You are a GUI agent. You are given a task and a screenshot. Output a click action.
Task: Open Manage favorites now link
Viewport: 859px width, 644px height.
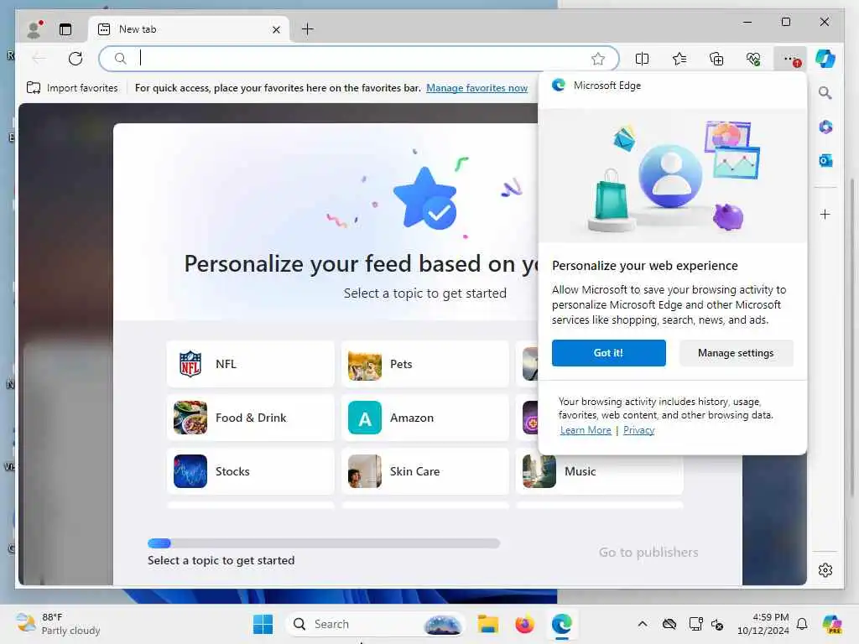pyautogui.click(x=476, y=87)
